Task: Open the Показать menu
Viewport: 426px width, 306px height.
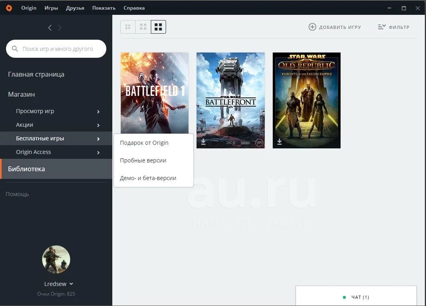Action: pos(104,8)
